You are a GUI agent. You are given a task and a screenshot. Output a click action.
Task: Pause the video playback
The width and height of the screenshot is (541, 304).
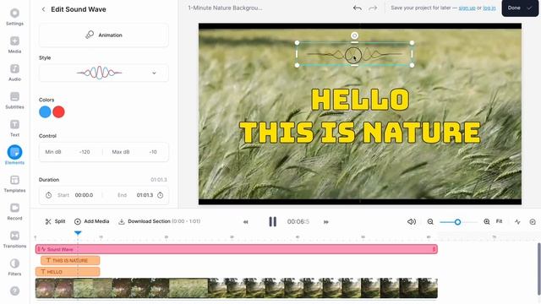pos(272,221)
